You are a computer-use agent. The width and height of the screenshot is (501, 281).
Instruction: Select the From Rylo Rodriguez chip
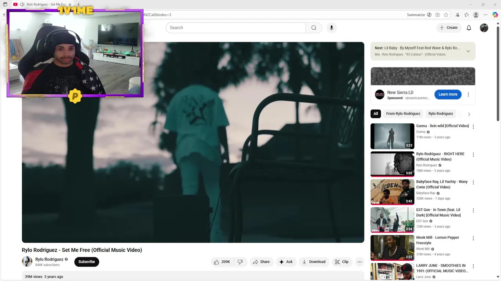403,114
